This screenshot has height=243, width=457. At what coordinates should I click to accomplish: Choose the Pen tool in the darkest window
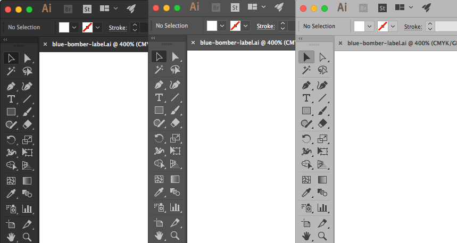point(11,86)
